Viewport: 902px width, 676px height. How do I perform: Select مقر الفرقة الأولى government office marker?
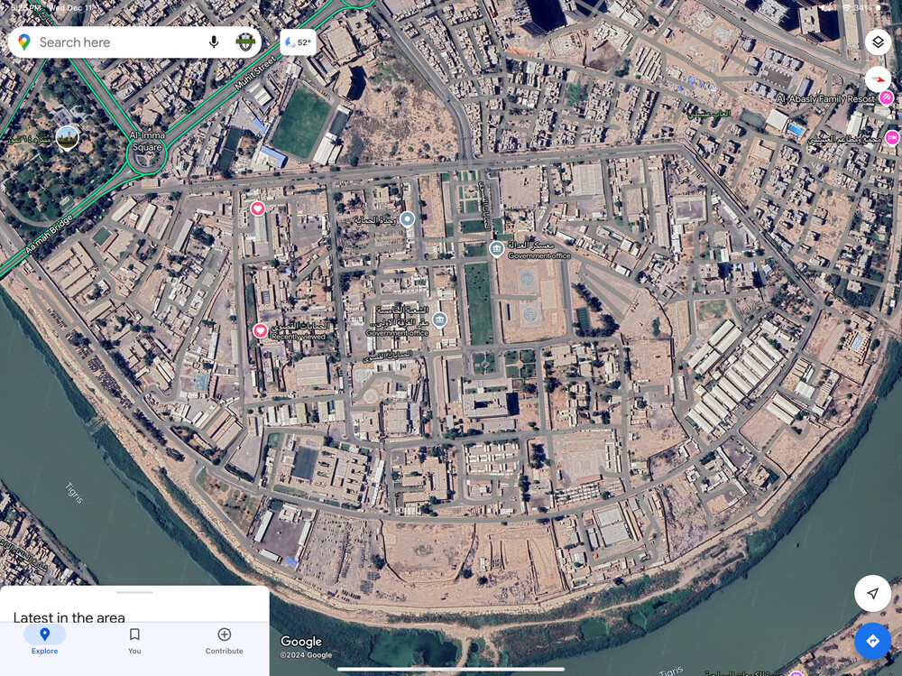pos(439,320)
